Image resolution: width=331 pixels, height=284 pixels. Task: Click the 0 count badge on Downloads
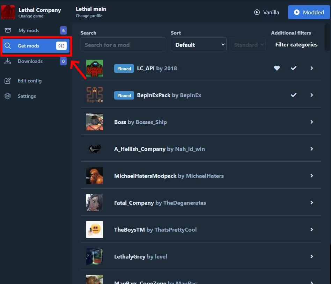[63, 61]
